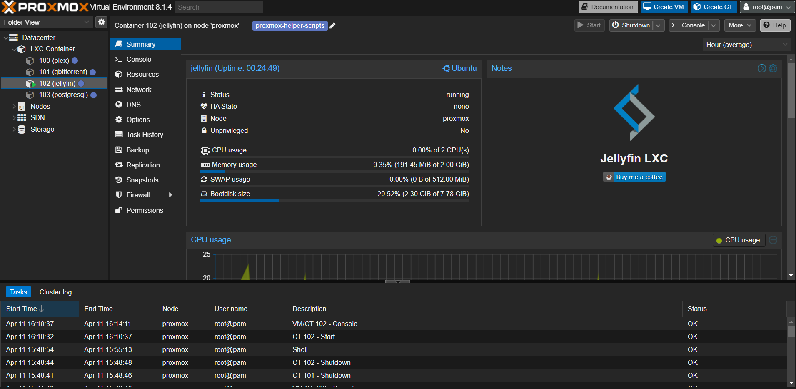Open the Shutdown button dropdown arrow
This screenshot has height=389, width=796.
pos(658,25)
